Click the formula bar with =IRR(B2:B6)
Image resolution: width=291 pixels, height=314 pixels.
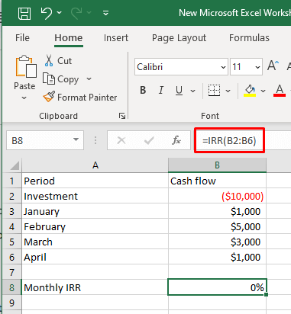(229, 140)
